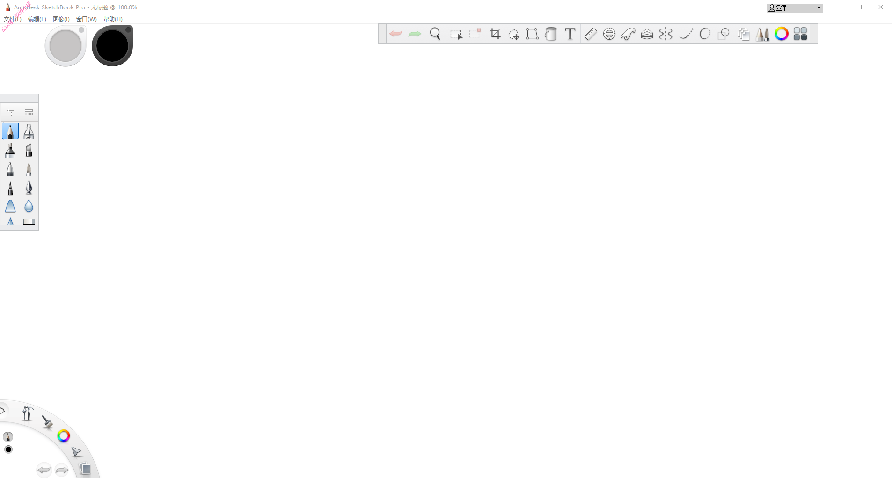Viewport: 892px width, 478px height.
Task: Open lagoon color wheel
Action: coord(64,436)
